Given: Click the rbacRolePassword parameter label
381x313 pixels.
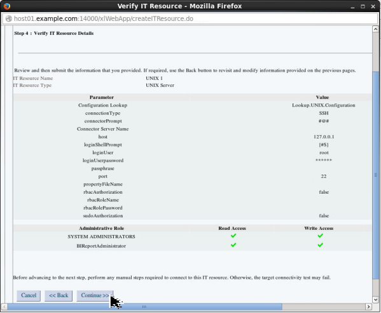Looking at the screenshot, I should [x=103, y=208].
